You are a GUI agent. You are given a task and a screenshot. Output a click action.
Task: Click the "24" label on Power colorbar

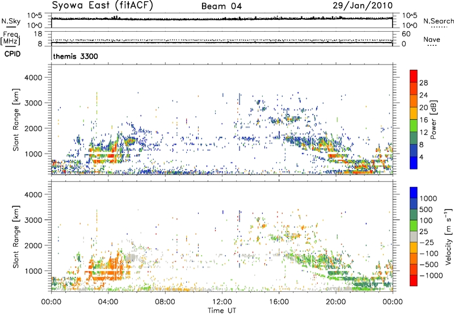click(423, 95)
